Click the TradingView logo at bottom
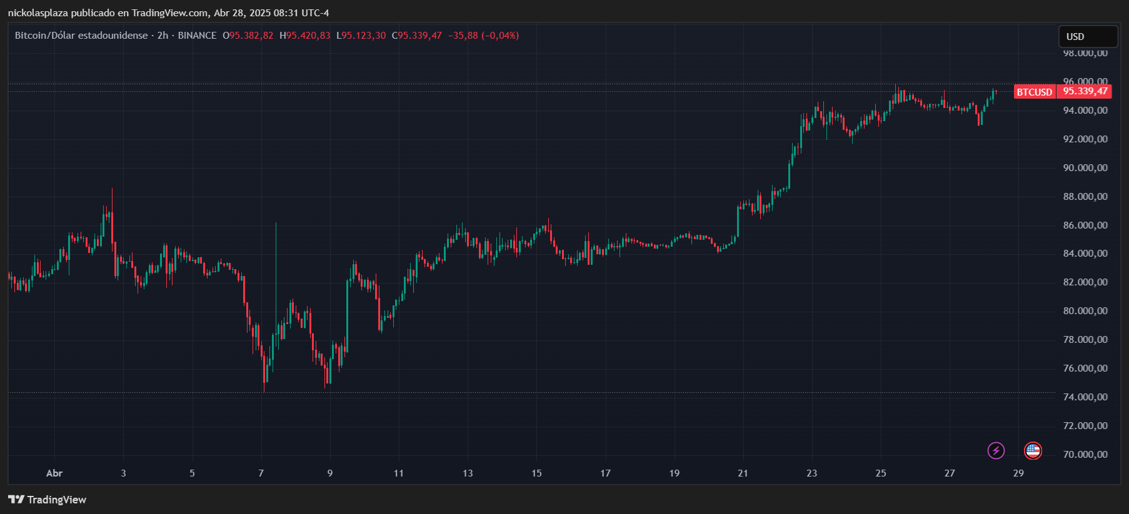 tap(47, 500)
